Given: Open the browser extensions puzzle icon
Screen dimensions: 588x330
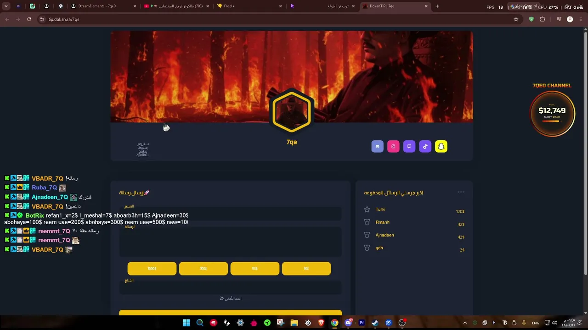Looking at the screenshot, I should click(x=543, y=19).
